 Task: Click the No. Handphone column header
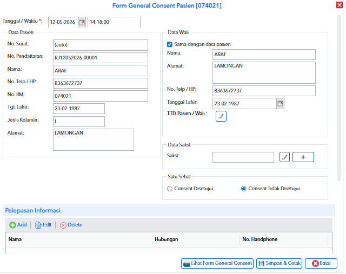point(284,239)
